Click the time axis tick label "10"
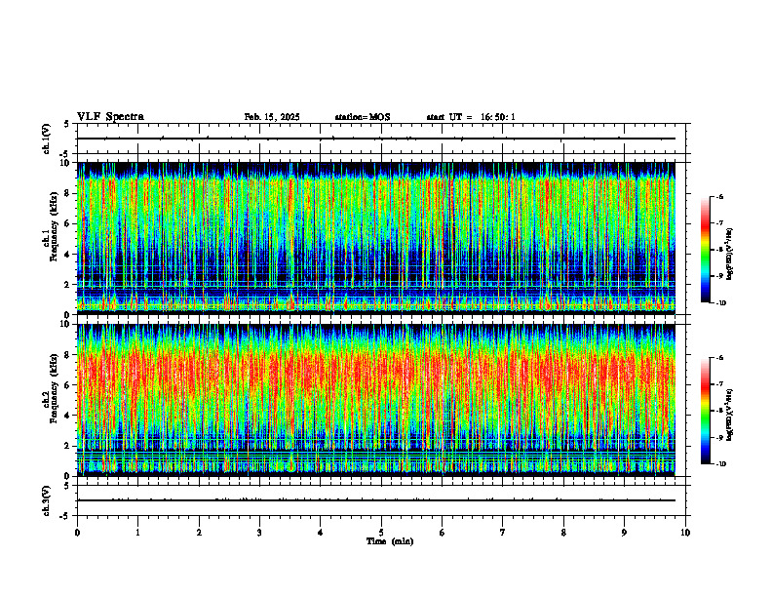Screen dimensions: 772x597 [x=685, y=533]
